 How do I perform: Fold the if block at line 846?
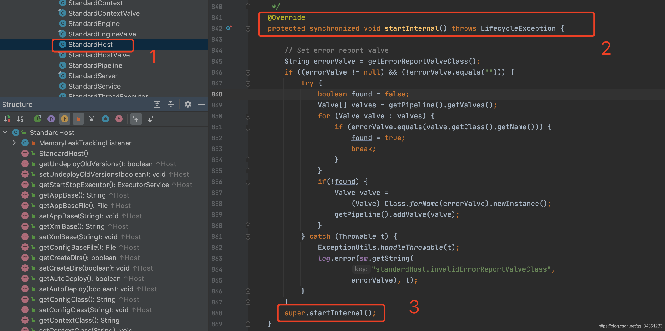pyautogui.click(x=248, y=72)
